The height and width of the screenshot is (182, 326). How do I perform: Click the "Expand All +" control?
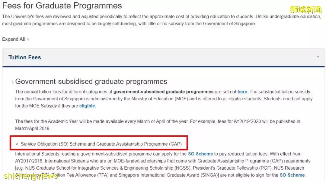click(x=16, y=39)
